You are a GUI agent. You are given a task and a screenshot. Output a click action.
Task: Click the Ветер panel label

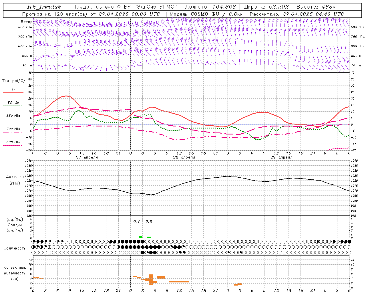tap(27, 22)
